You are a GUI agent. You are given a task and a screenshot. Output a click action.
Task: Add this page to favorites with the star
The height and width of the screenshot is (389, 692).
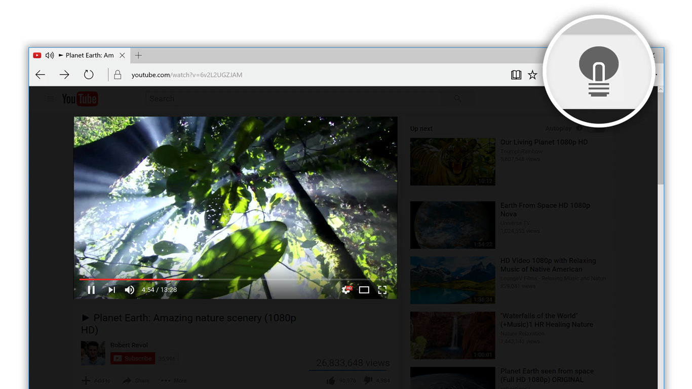532,74
